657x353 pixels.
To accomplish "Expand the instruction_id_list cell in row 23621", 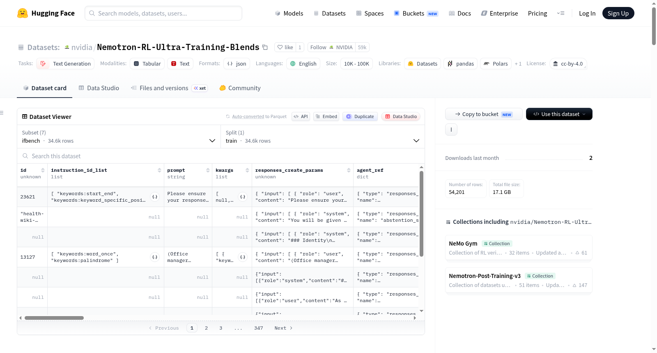I will (155, 197).
